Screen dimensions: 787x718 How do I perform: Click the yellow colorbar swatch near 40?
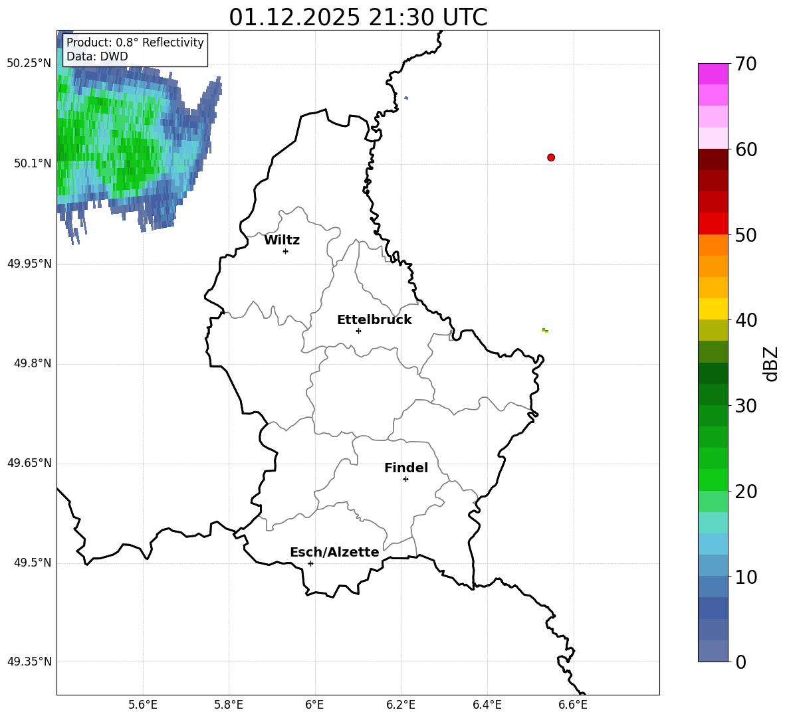[x=713, y=309]
